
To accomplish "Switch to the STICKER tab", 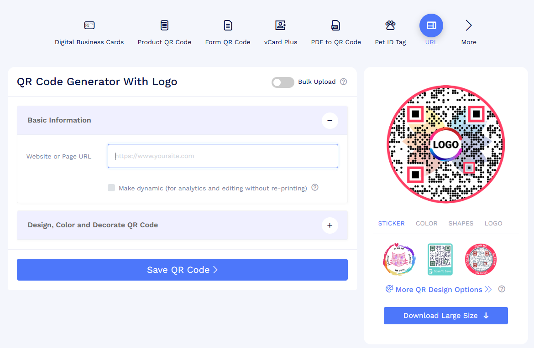I will click(391, 223).
